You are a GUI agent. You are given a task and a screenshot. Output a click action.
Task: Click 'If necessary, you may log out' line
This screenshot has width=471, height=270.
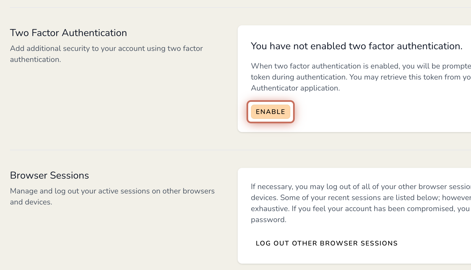[x=358, y=187]
